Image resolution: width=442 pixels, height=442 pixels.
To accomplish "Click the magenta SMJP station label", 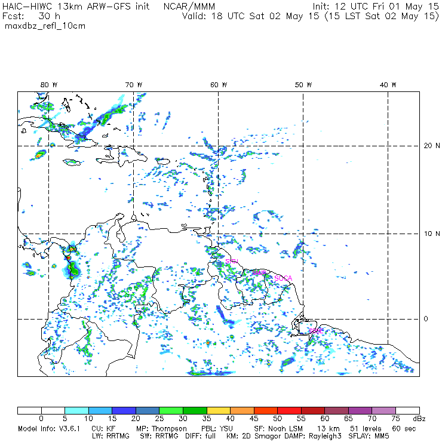I will tap(259, 272).
